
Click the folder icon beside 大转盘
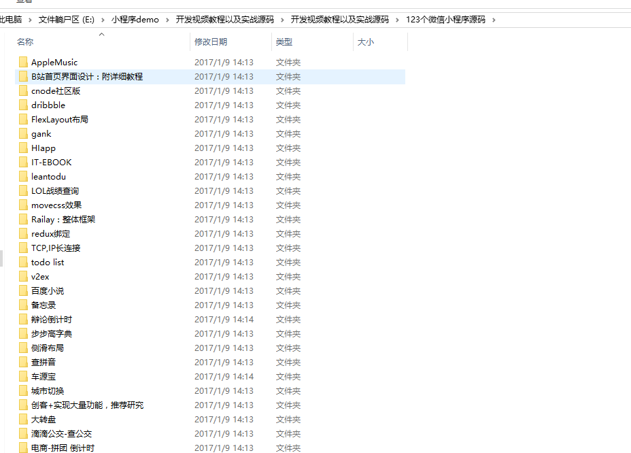23,419
